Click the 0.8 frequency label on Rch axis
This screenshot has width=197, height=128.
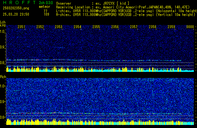click(x=3, y=117)
